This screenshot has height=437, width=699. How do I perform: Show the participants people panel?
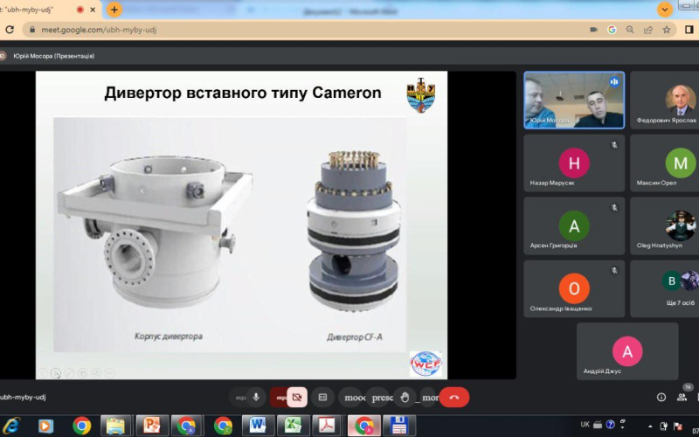682,398
